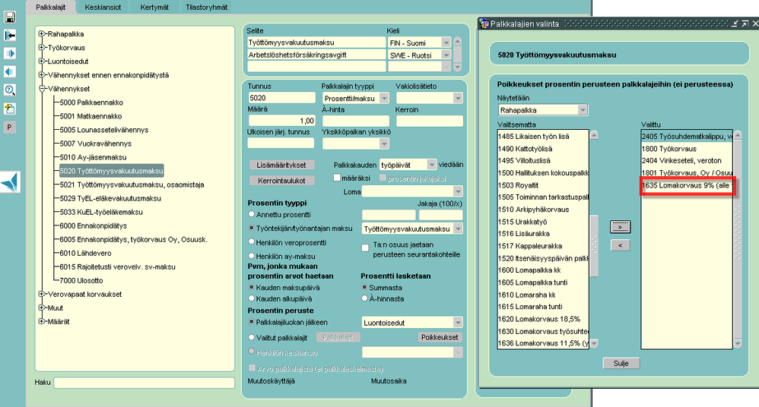The width and height of the screenshot is (759, 407).
Task: Select 5010 Ay-jäsenmaksu tree item
Action: [x=93, y=157]
